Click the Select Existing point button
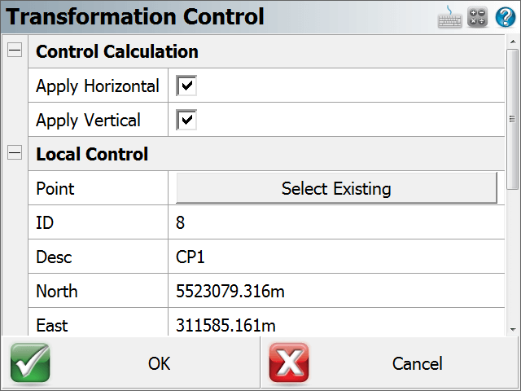 point(336,188)
